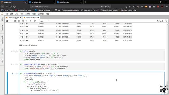The width and height of the screenshot is (169, 95).
Task: Insert a new cell with the plus icon
Action: pos(11,21)
